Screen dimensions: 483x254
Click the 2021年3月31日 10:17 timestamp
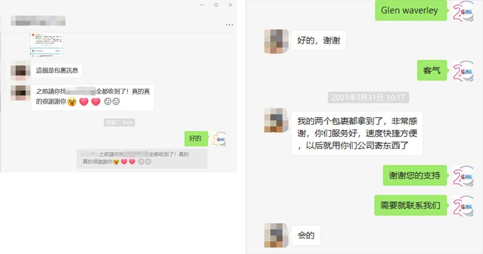coord(368,97)
